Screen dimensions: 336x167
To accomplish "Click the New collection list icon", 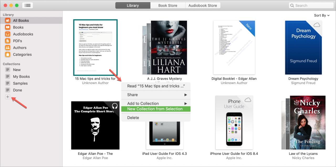I will (8, 70).
